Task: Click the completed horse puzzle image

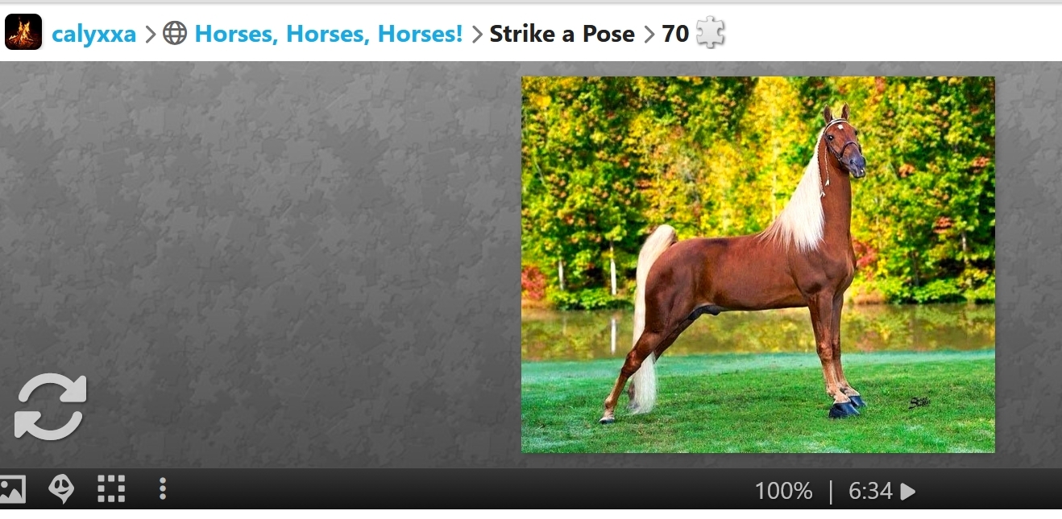Action: click(758, 264)
